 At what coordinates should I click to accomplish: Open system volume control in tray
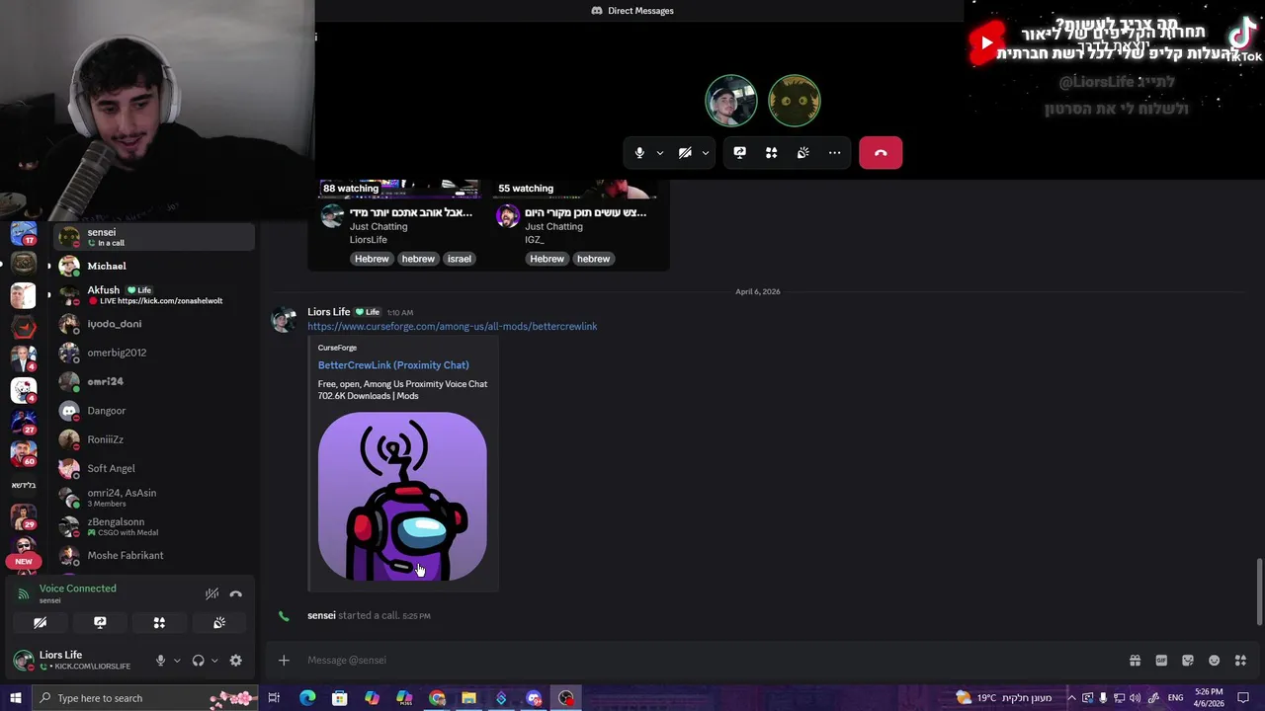tap(1135, 698)
